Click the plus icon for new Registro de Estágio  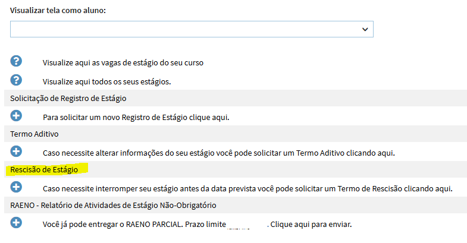[x=16, y=116]
